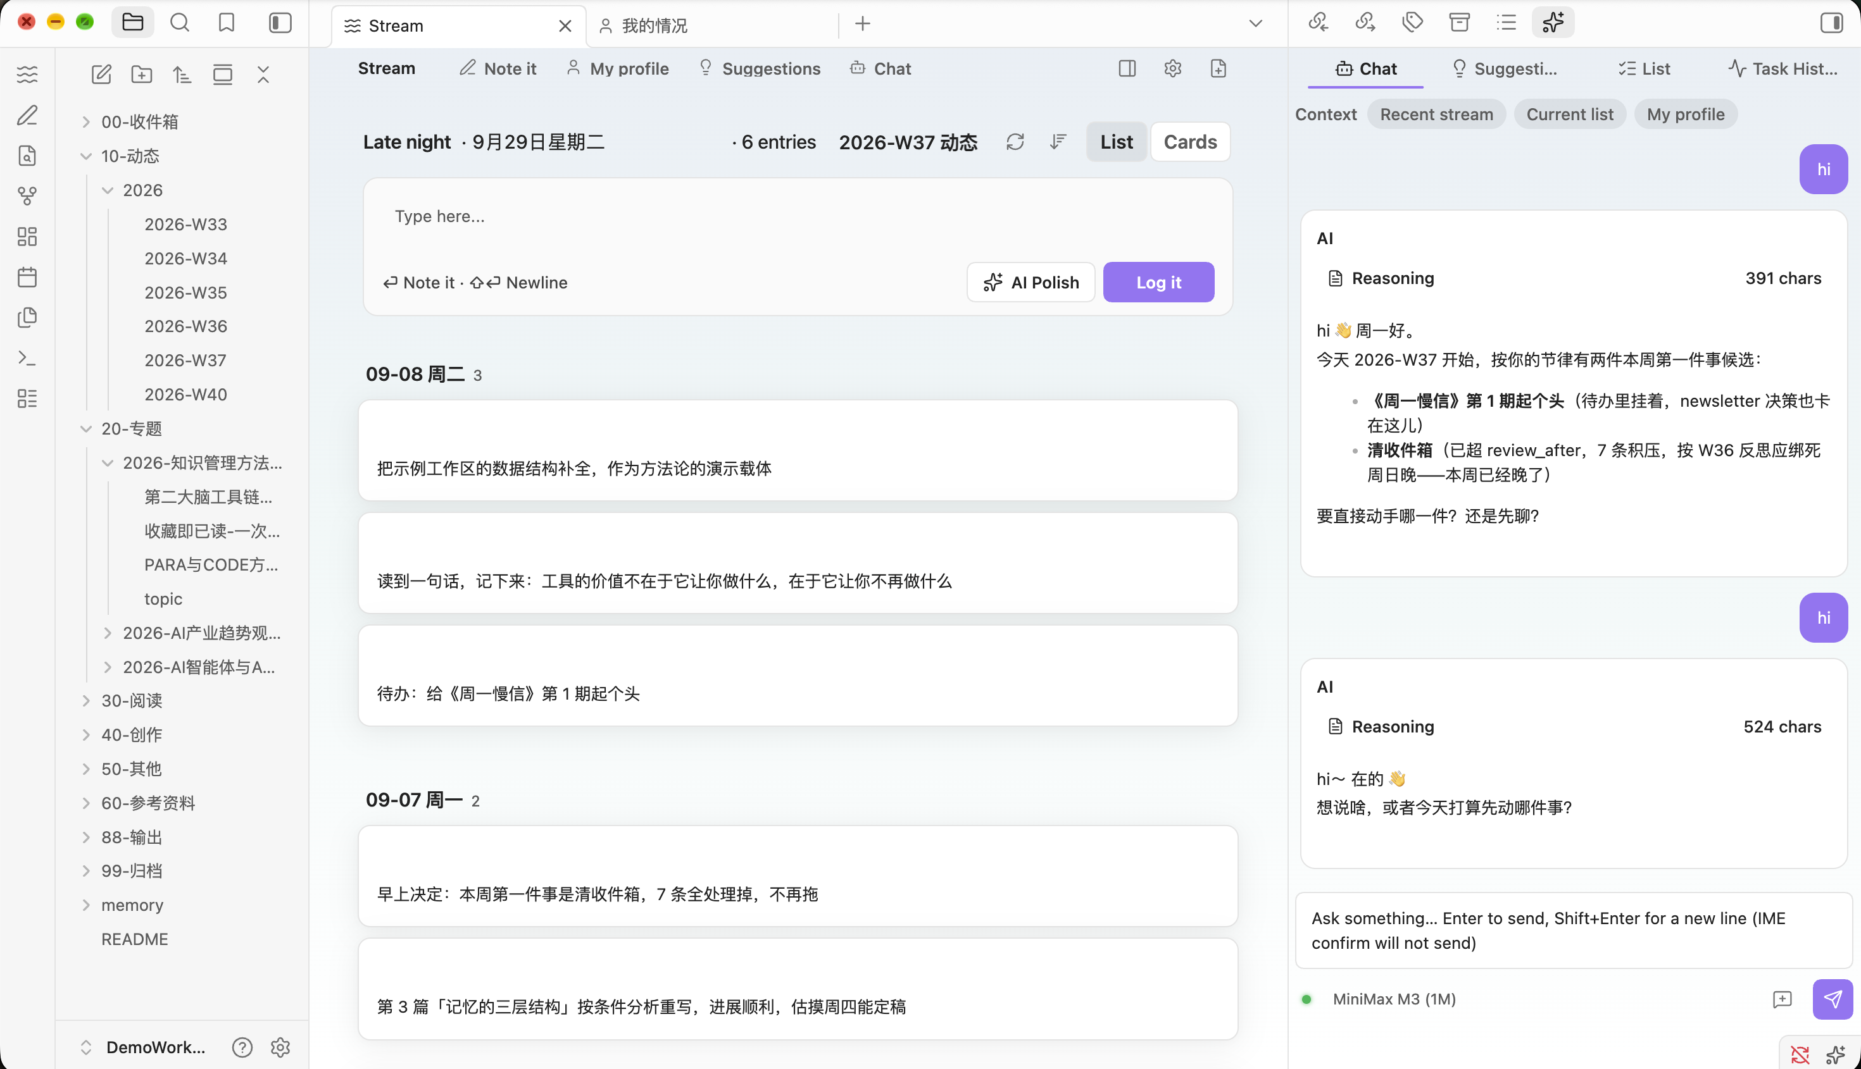This screenshot has width=1861, height=1069.
Task: Switch stream view to Cards
Action: point(1190,142)
